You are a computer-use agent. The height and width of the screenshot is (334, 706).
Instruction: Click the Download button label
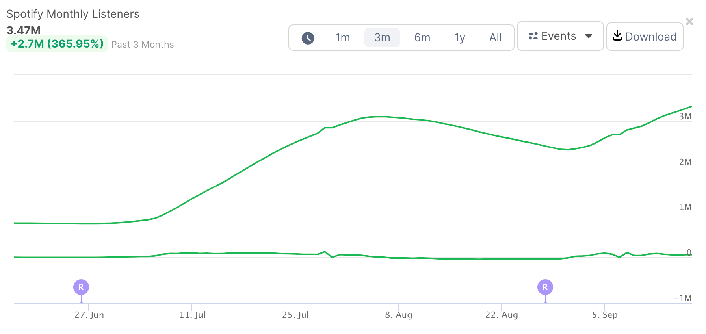(x=651, y=37)
